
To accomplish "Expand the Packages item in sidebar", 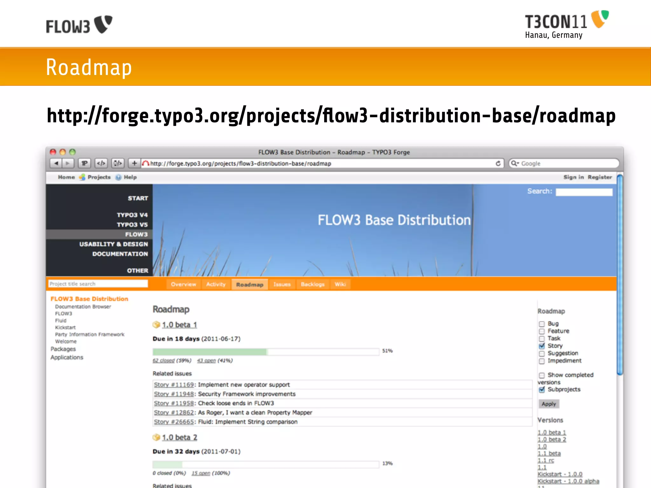I will point(63,349).
